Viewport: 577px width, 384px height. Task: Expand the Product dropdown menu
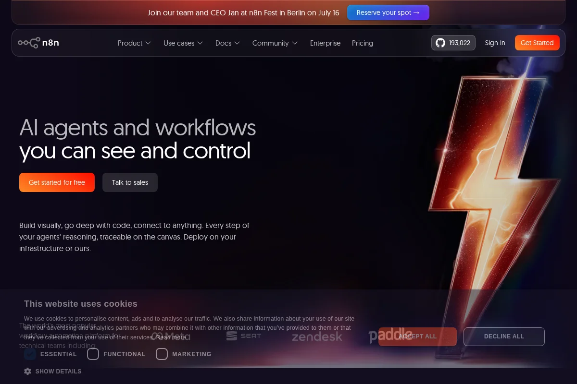pos(135,43)
